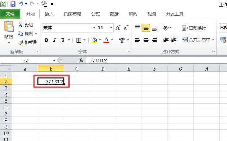Click the text orientation icon
227x141 pixels.
pos(166,28)
